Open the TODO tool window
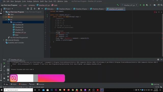 (13, 84)
